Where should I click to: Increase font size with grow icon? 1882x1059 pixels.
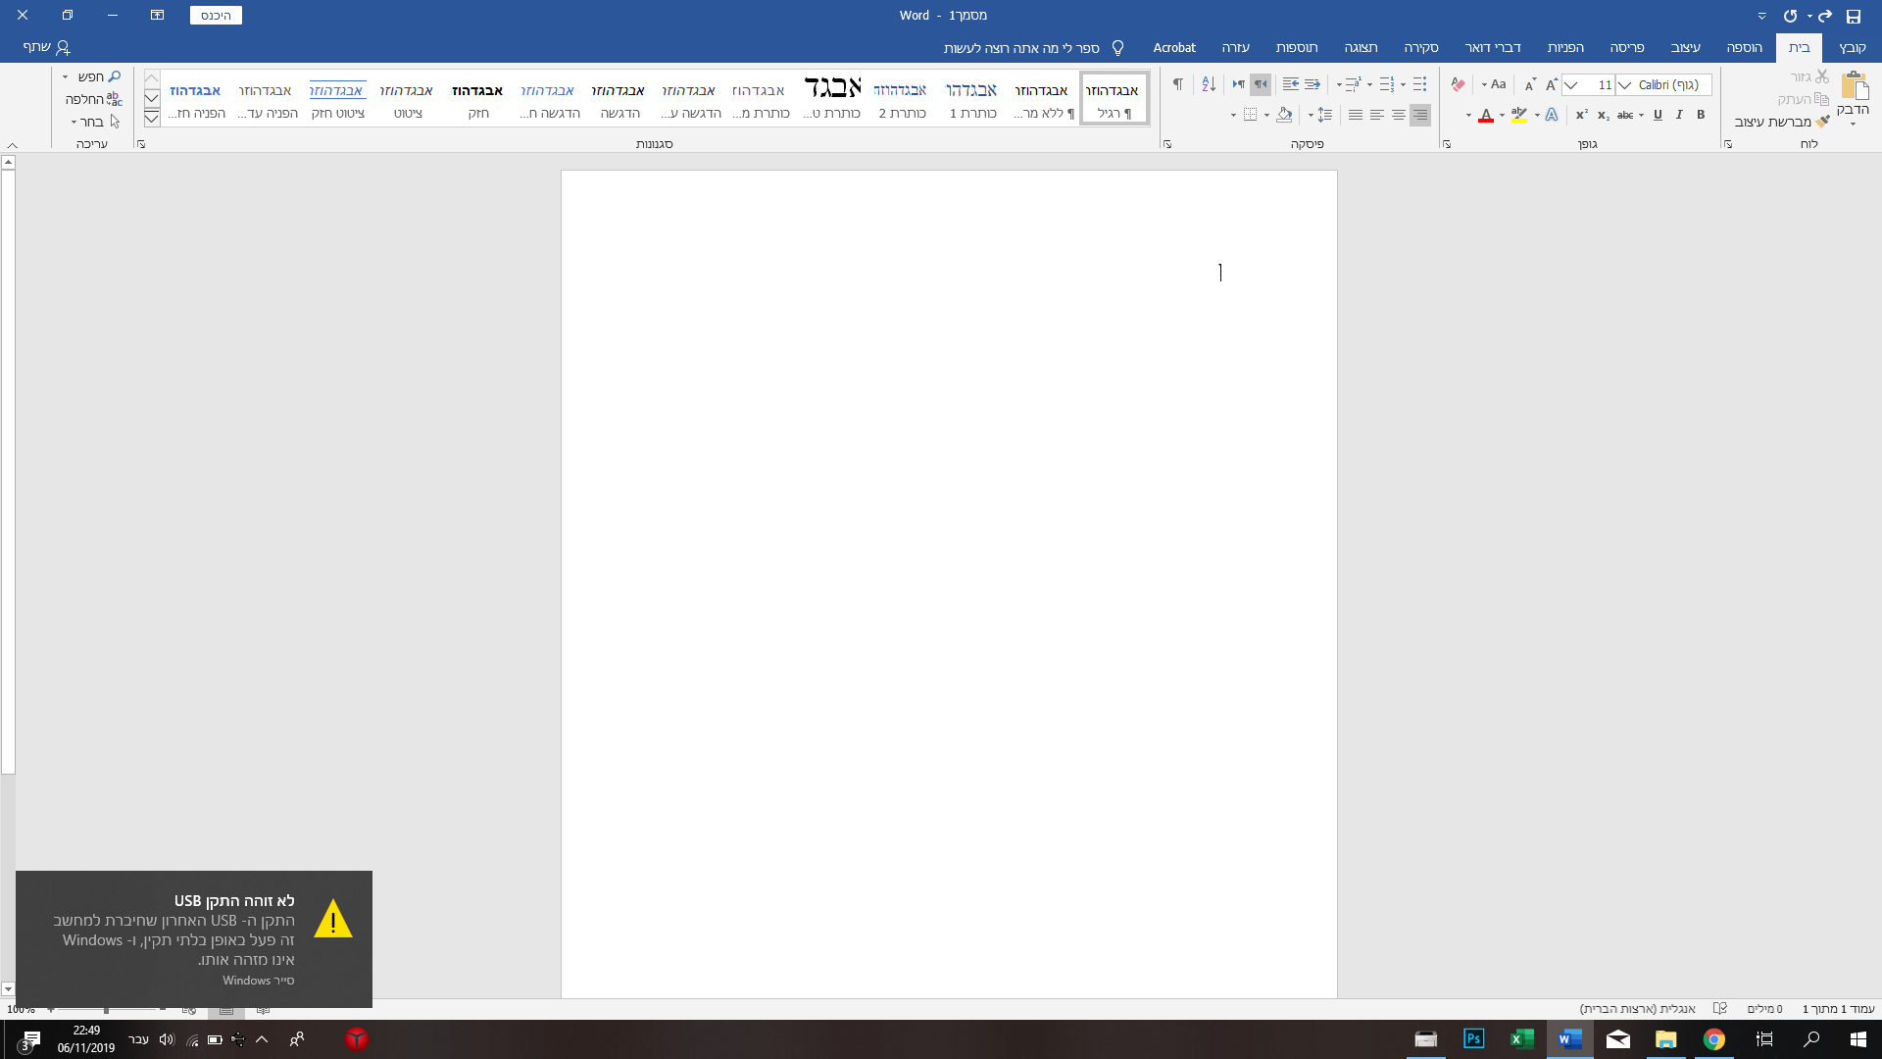[x=1552, y=85]
